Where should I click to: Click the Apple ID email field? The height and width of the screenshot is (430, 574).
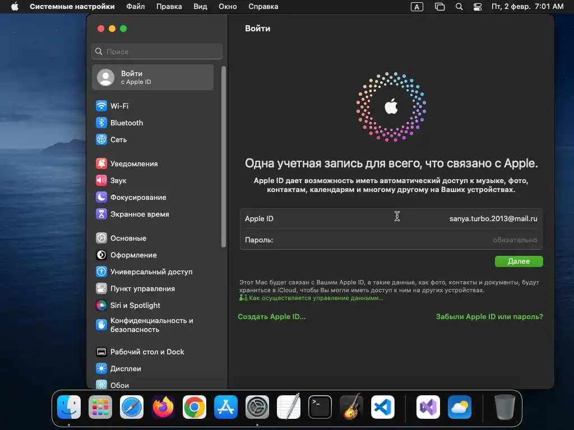click(391, 219)
